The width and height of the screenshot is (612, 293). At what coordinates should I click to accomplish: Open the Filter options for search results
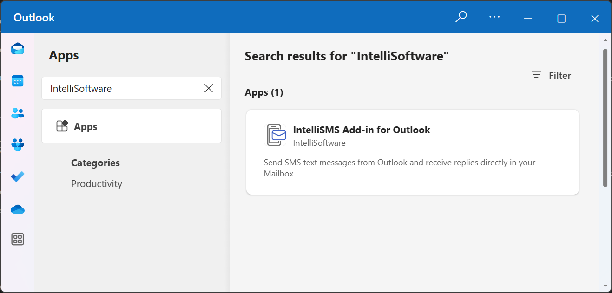tap(551, 75)
